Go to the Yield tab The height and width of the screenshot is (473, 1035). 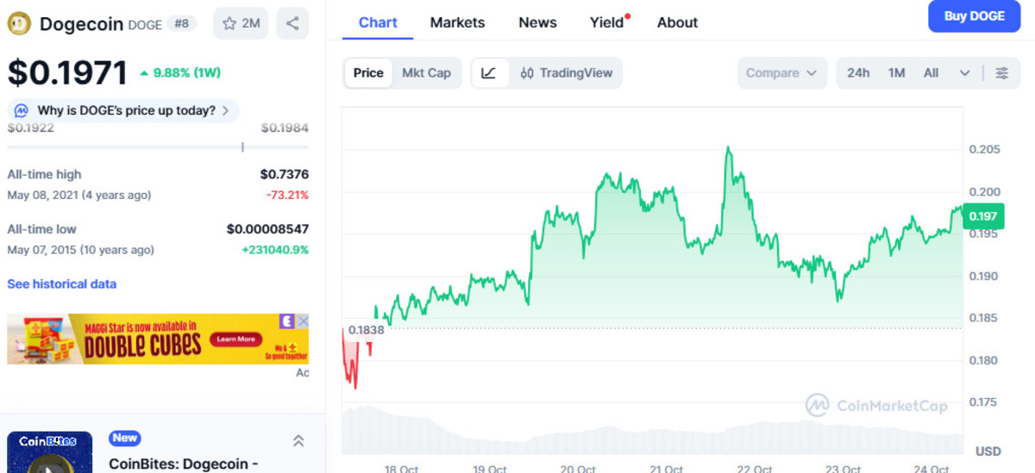point(606,22)
